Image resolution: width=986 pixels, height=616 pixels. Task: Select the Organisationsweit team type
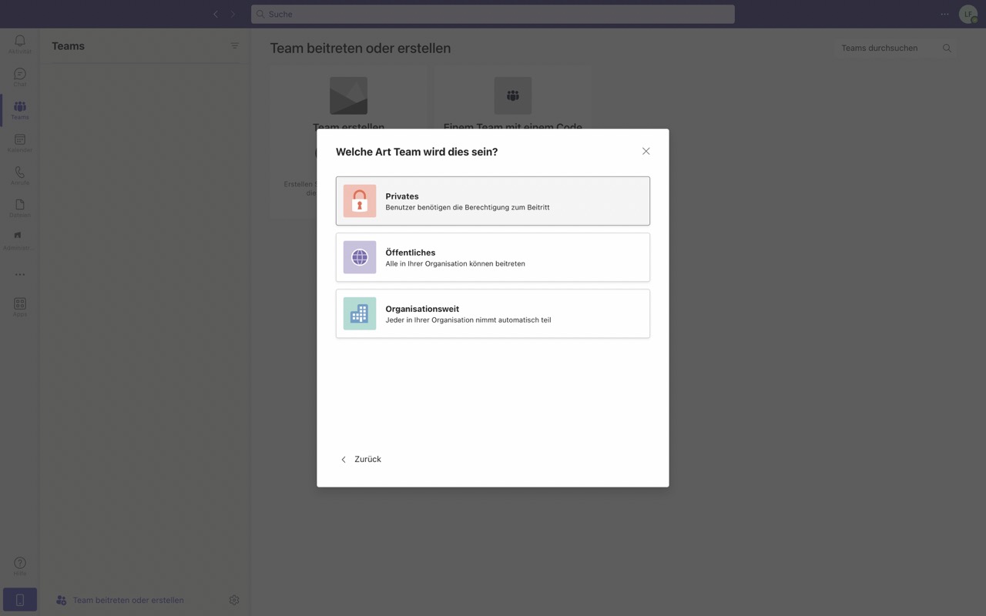[492, 313]
